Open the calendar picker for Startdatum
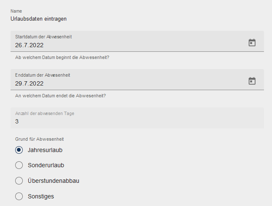Image resolution: width=272 pixels, height=206 pixels. click(x=252, y=43)
